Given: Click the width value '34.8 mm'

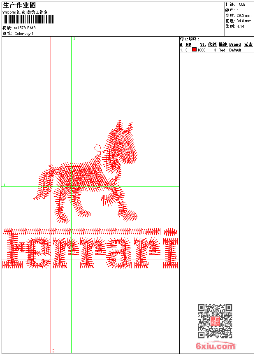Looking at the screenshot, I should tap(244, 21).
